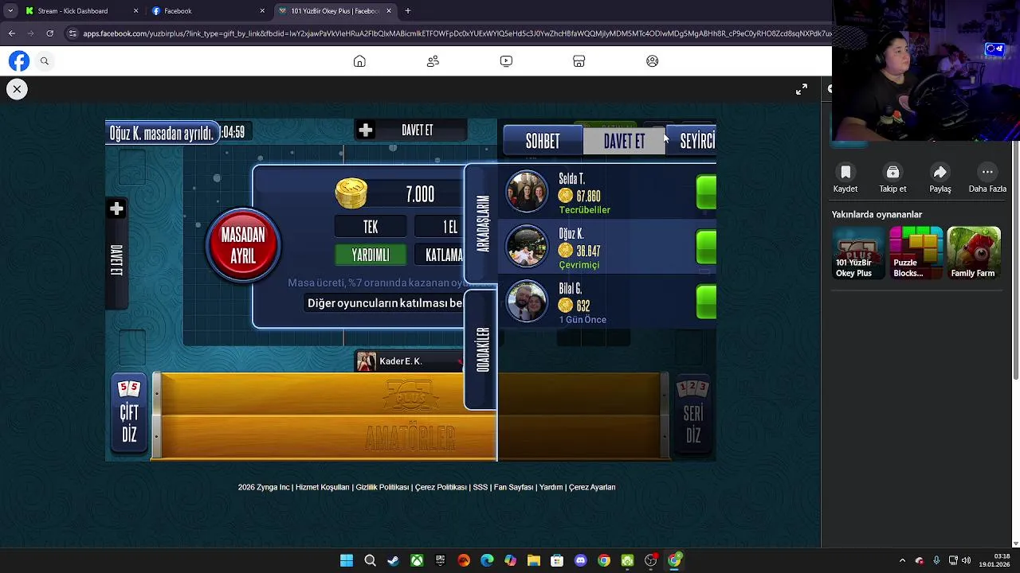This screenshot has width=1020, height=573.
Task: Open the Puzzle Blocks game thumbnail
Action: point(916,253)
